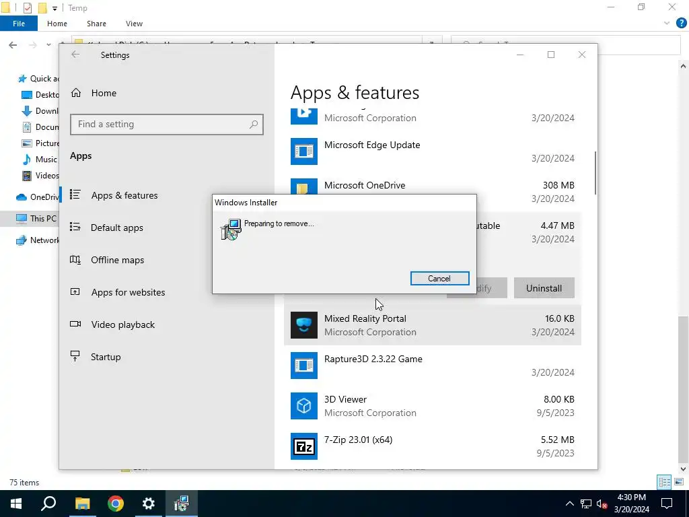Open recent locations dropdown in File Explorer
The image size is (689, 517).
[48, 45]
